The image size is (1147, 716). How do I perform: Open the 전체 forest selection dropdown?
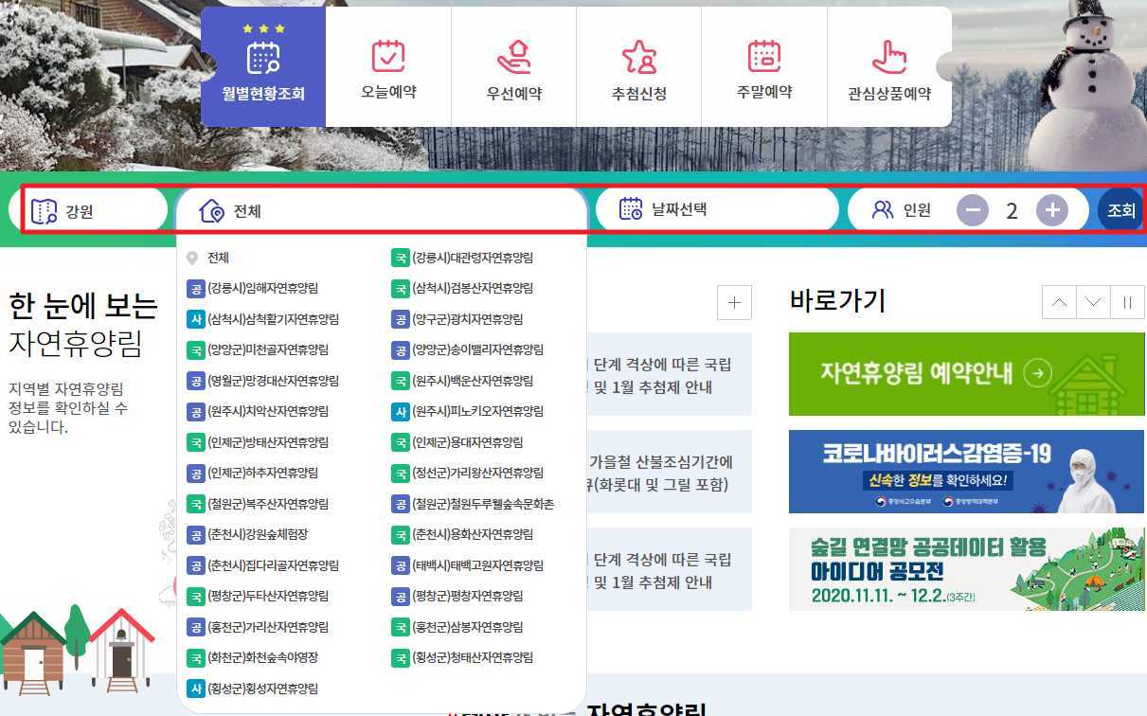pyautogui.click(x=379, y=208)
